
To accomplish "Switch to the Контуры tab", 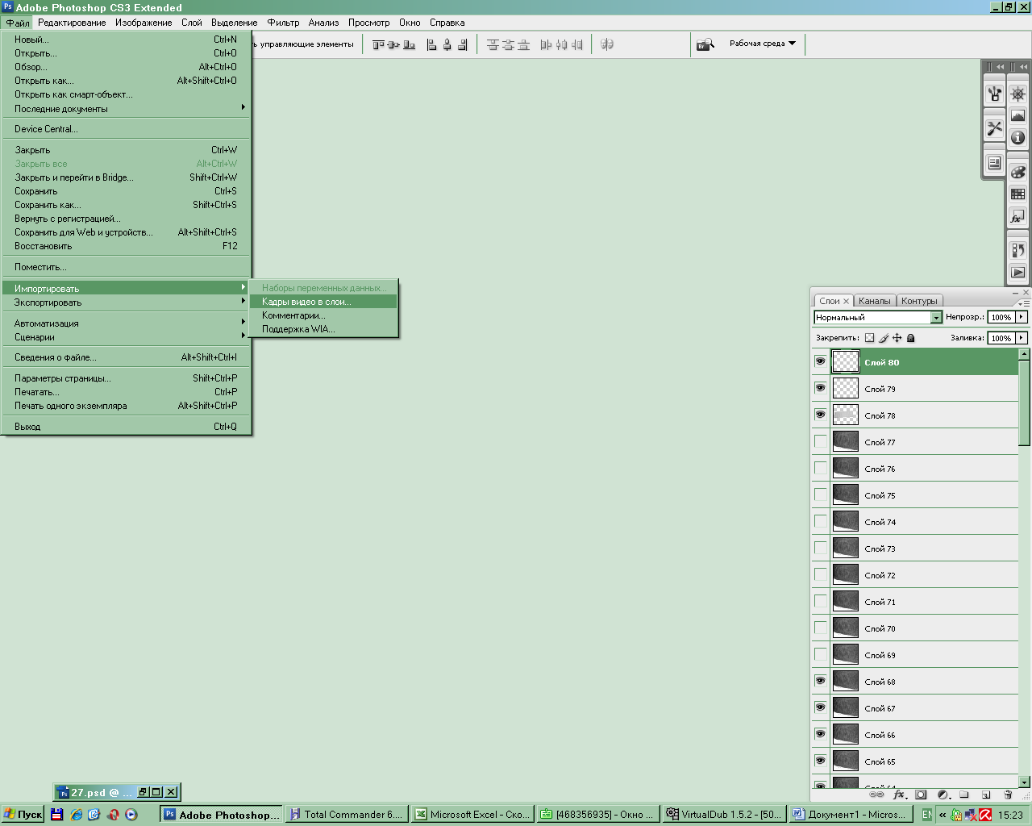I will point(919,301).
